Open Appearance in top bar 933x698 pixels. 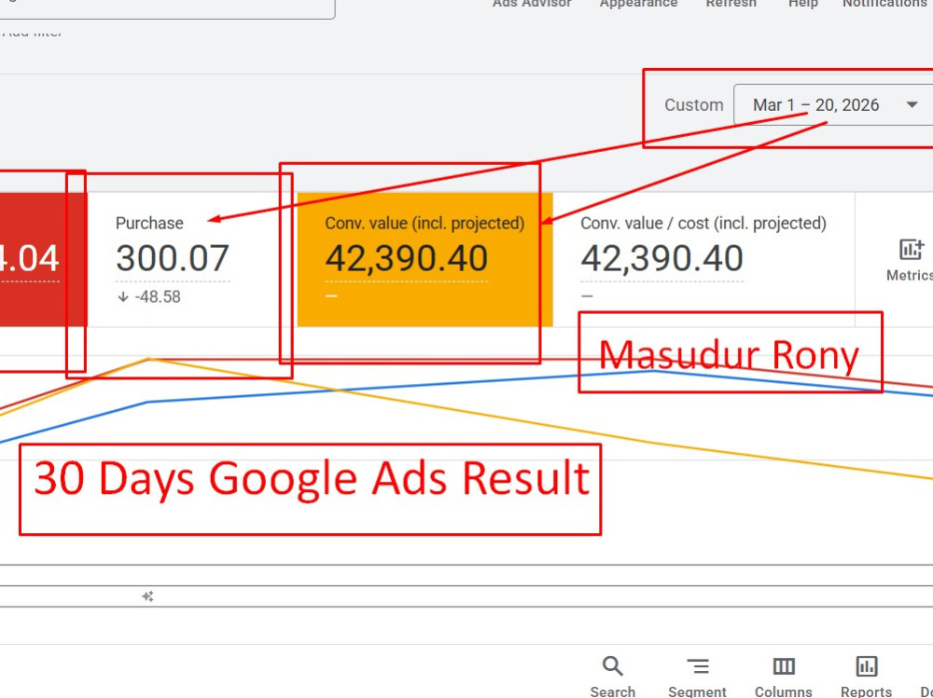tap(638, 4)
